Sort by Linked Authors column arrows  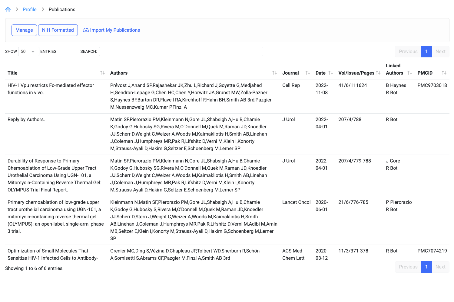point(410,73)
